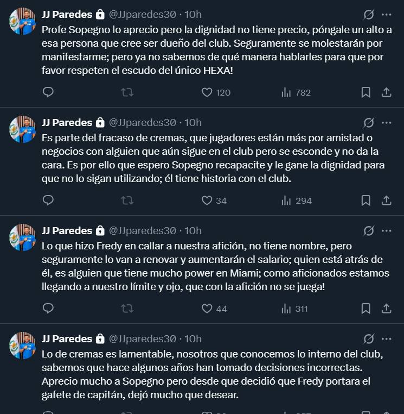This screenshot has height=414, width=404.
Task: Open @JJparedes30 handle on third tweet
Action: [143, 230]
